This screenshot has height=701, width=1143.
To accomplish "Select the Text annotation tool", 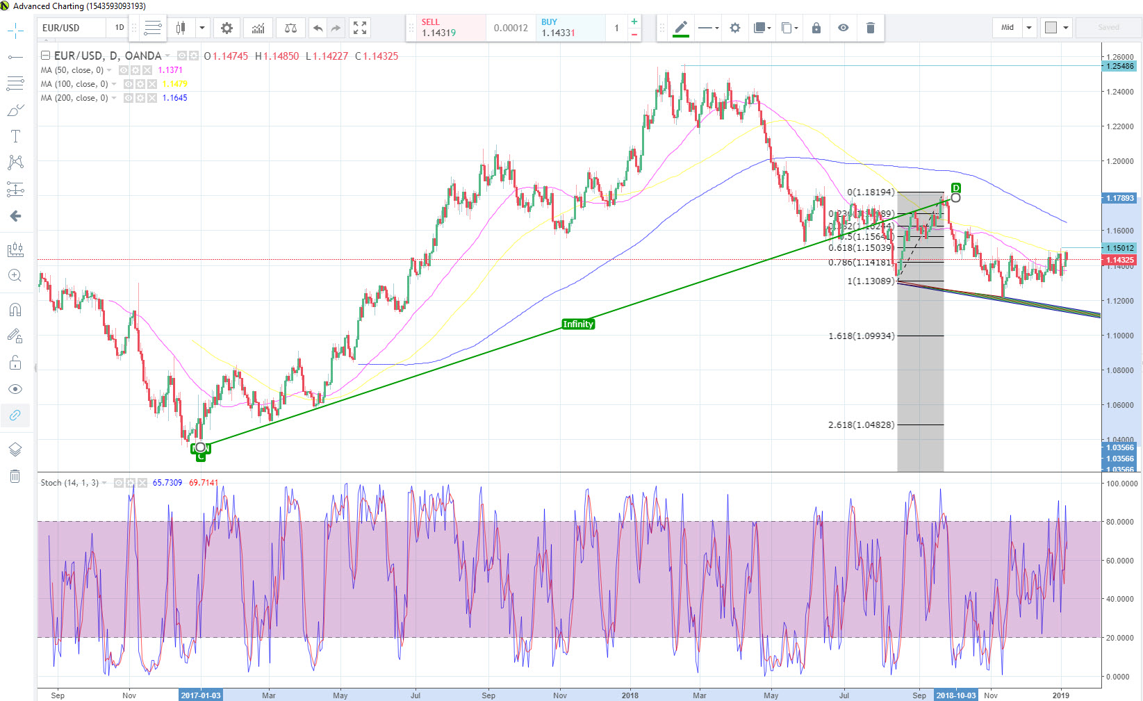I will click(15, 136).
